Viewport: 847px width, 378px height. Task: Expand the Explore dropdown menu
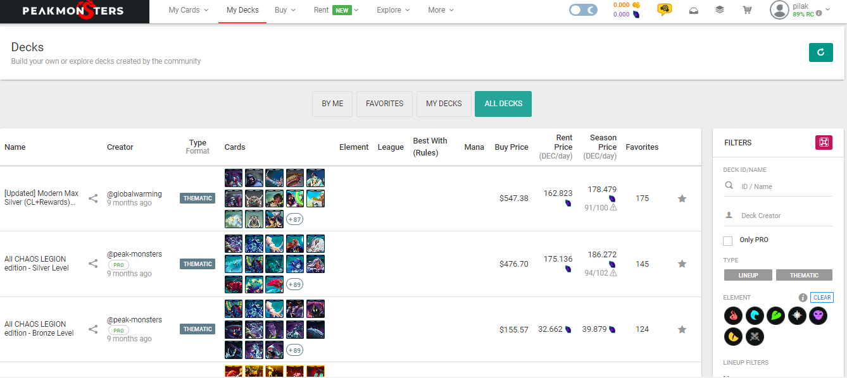393,10
